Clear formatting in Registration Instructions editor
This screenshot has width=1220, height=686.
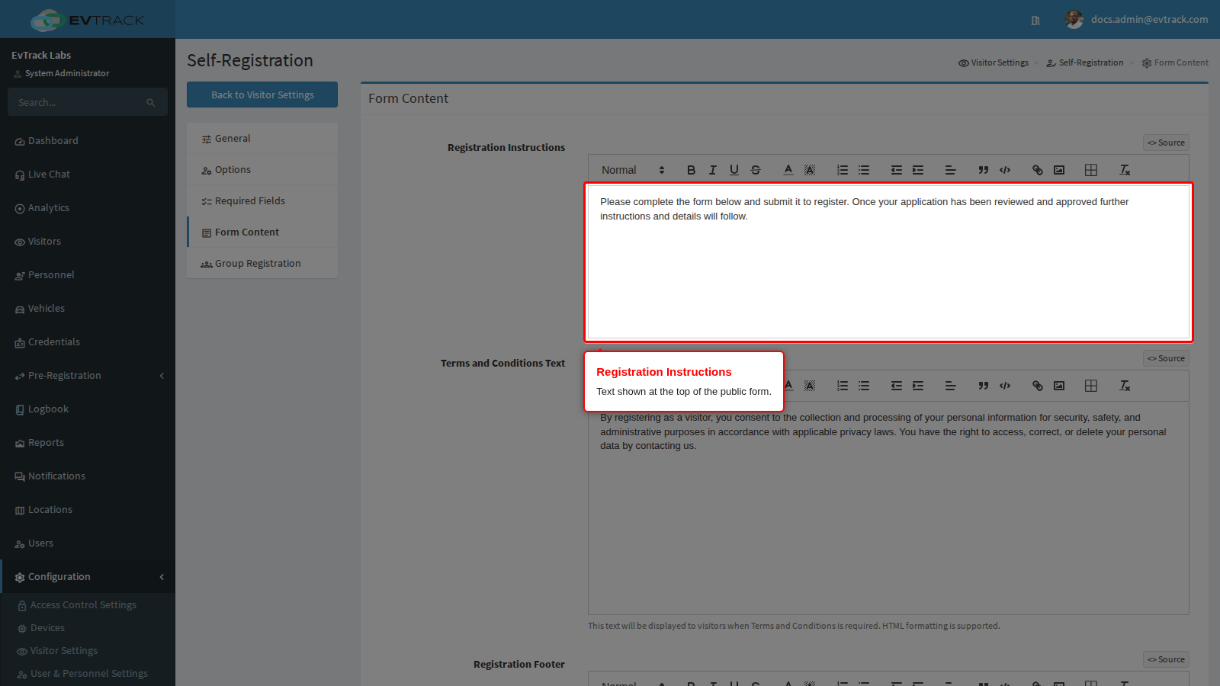[1125, 170]
